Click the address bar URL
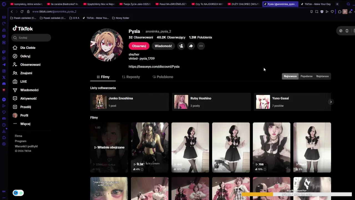The width and height of the screenshot is (355, 200). click(54, 11)
